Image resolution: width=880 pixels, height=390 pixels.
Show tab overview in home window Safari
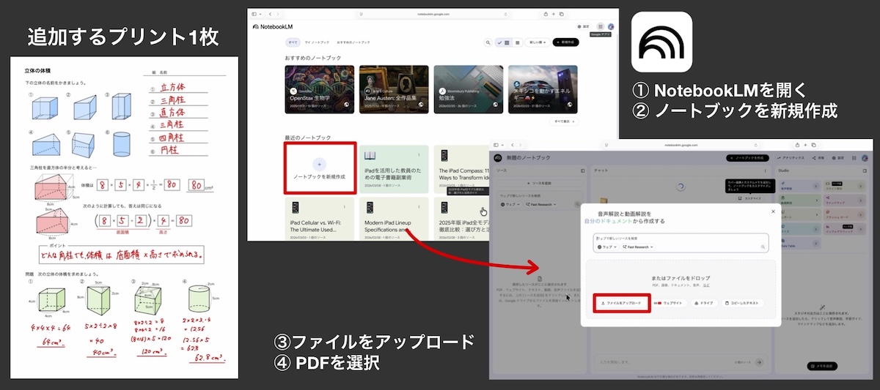click(x=562, y=14)
